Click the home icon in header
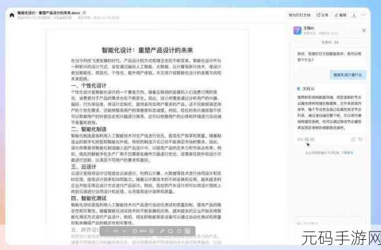 11,15
